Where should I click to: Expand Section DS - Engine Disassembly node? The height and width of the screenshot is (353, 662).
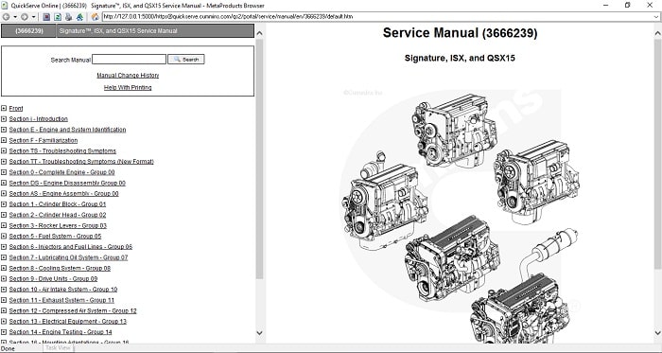[4, 184]
